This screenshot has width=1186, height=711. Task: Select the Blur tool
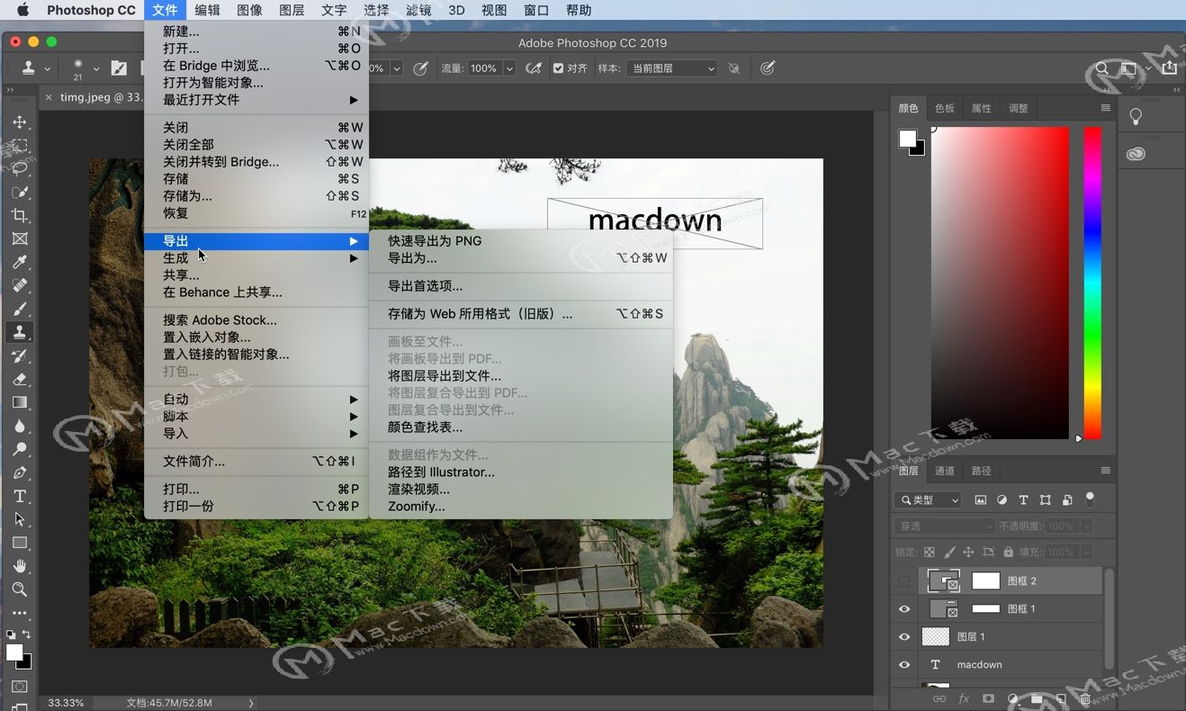pyautogui.click(x=20, y=426)
